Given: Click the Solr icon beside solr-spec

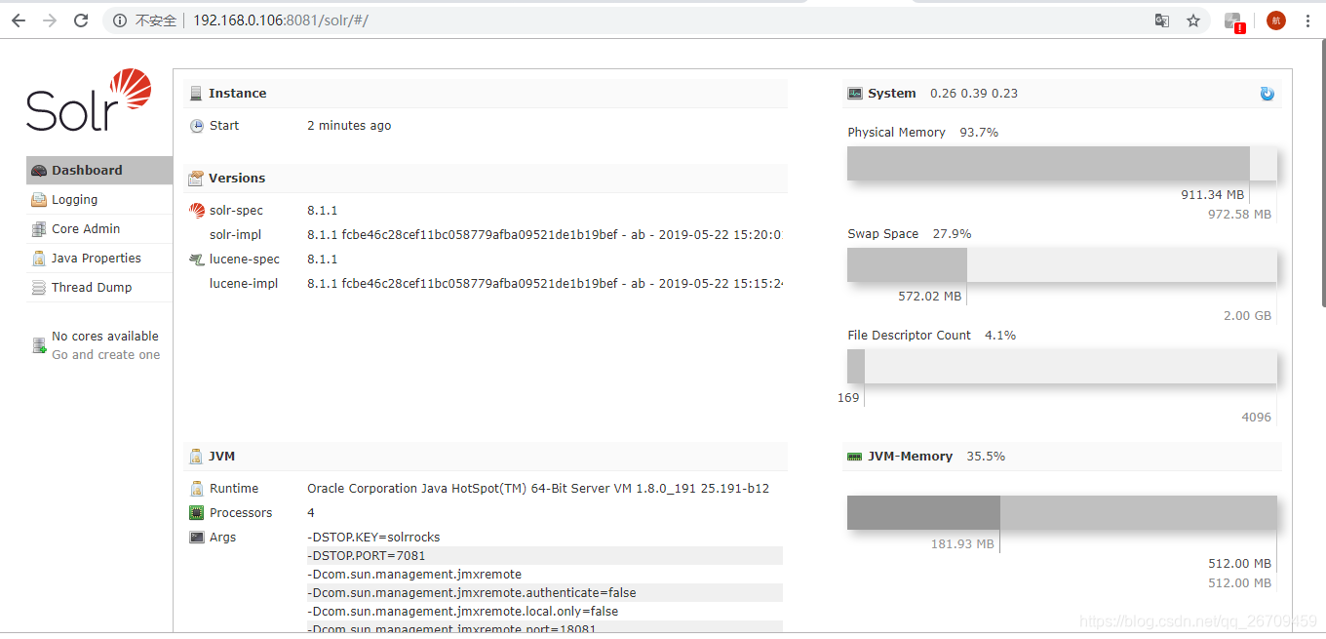Looking at the screenshot, I should click(x=197, y=211).
